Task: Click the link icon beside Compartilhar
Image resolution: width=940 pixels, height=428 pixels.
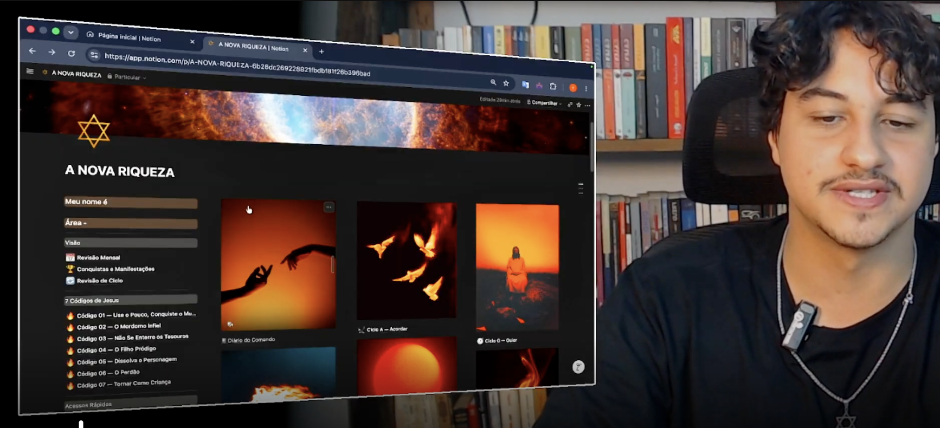Action: point(570,104)
